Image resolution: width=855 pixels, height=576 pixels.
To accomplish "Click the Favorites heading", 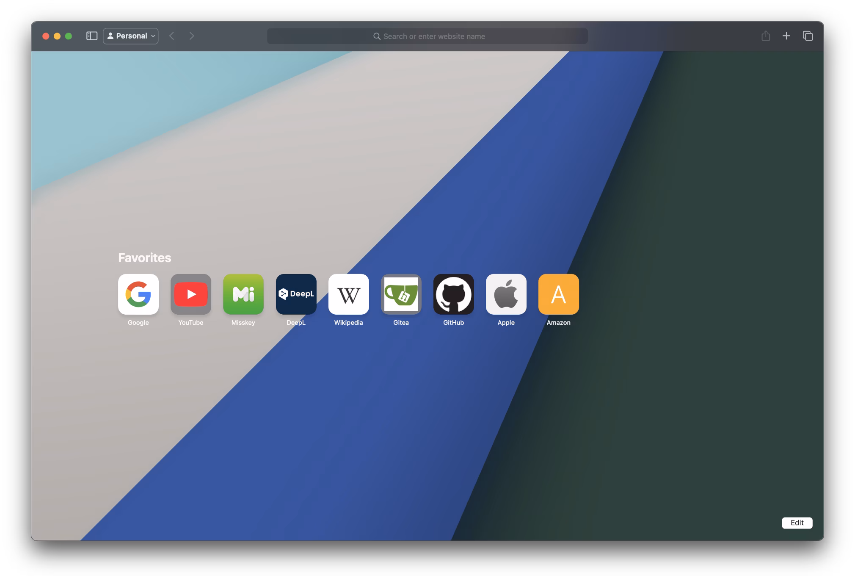I will 145,258.
